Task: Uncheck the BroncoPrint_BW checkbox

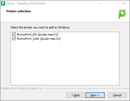Action: (14, 34)
